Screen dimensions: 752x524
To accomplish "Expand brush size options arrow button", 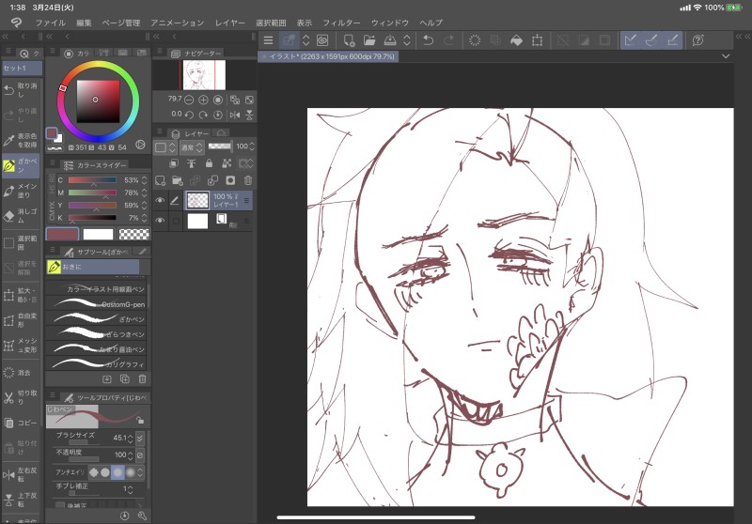I will click(140, 438).
